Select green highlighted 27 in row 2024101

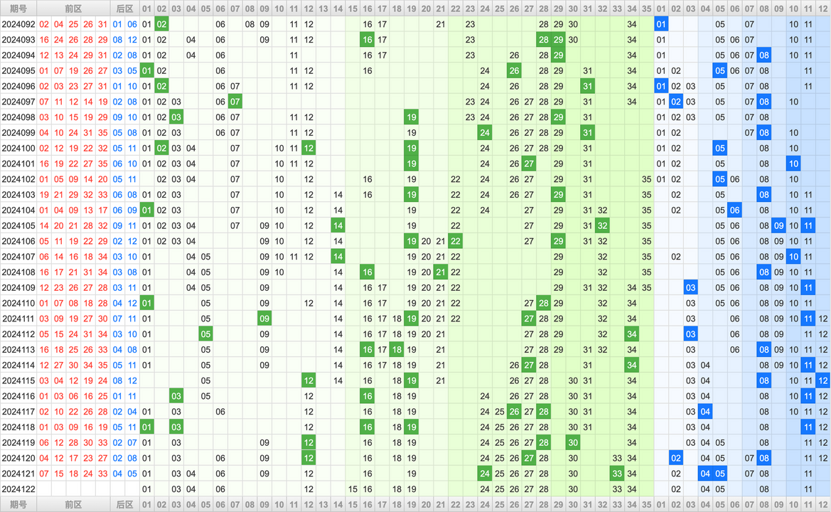[529, 164]
